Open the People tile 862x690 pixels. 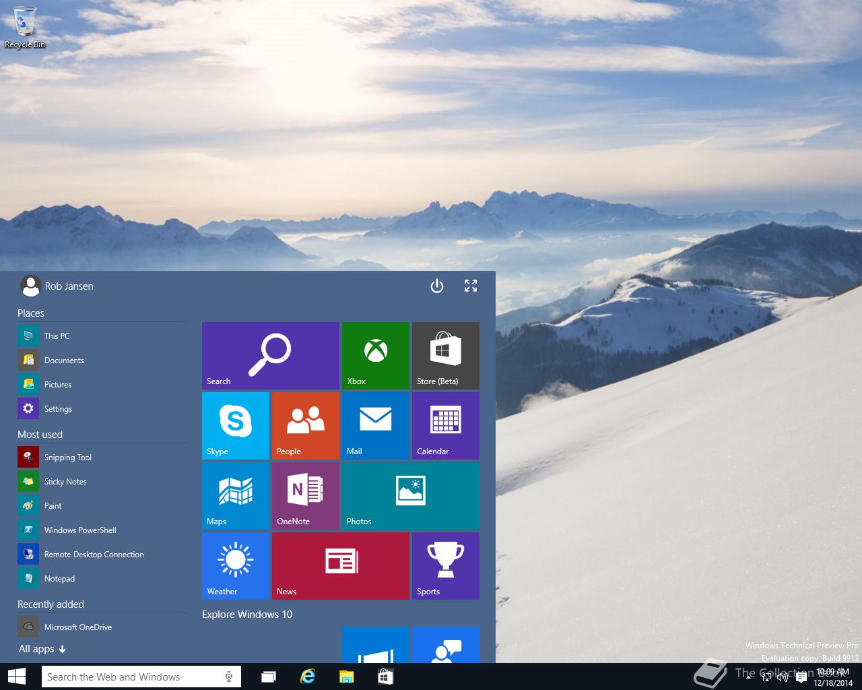tap(306, 426)
